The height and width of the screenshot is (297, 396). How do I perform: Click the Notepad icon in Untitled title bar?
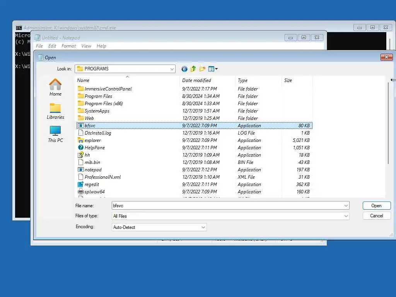tap(38, 38)
